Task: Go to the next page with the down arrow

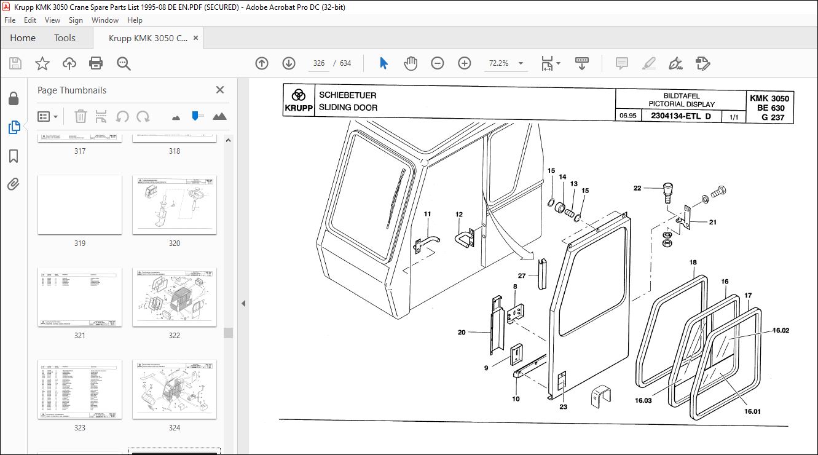Action: click(289, 63)
